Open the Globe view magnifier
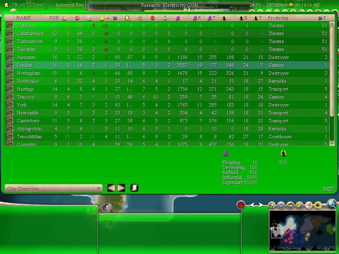Screen dimensions: 339x254 pyautogui.click(x=332, y=204)
